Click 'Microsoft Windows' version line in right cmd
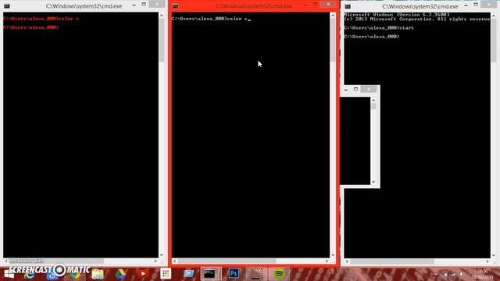 pos(397,15)
